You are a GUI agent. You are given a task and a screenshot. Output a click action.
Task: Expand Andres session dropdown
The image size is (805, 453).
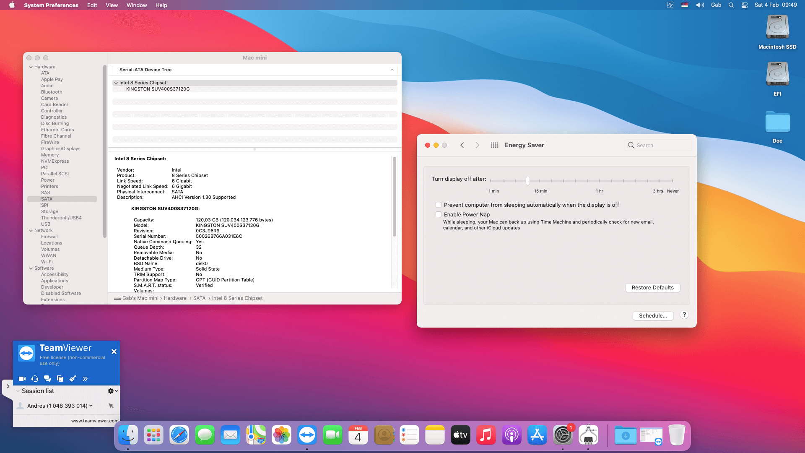(91, 406)
